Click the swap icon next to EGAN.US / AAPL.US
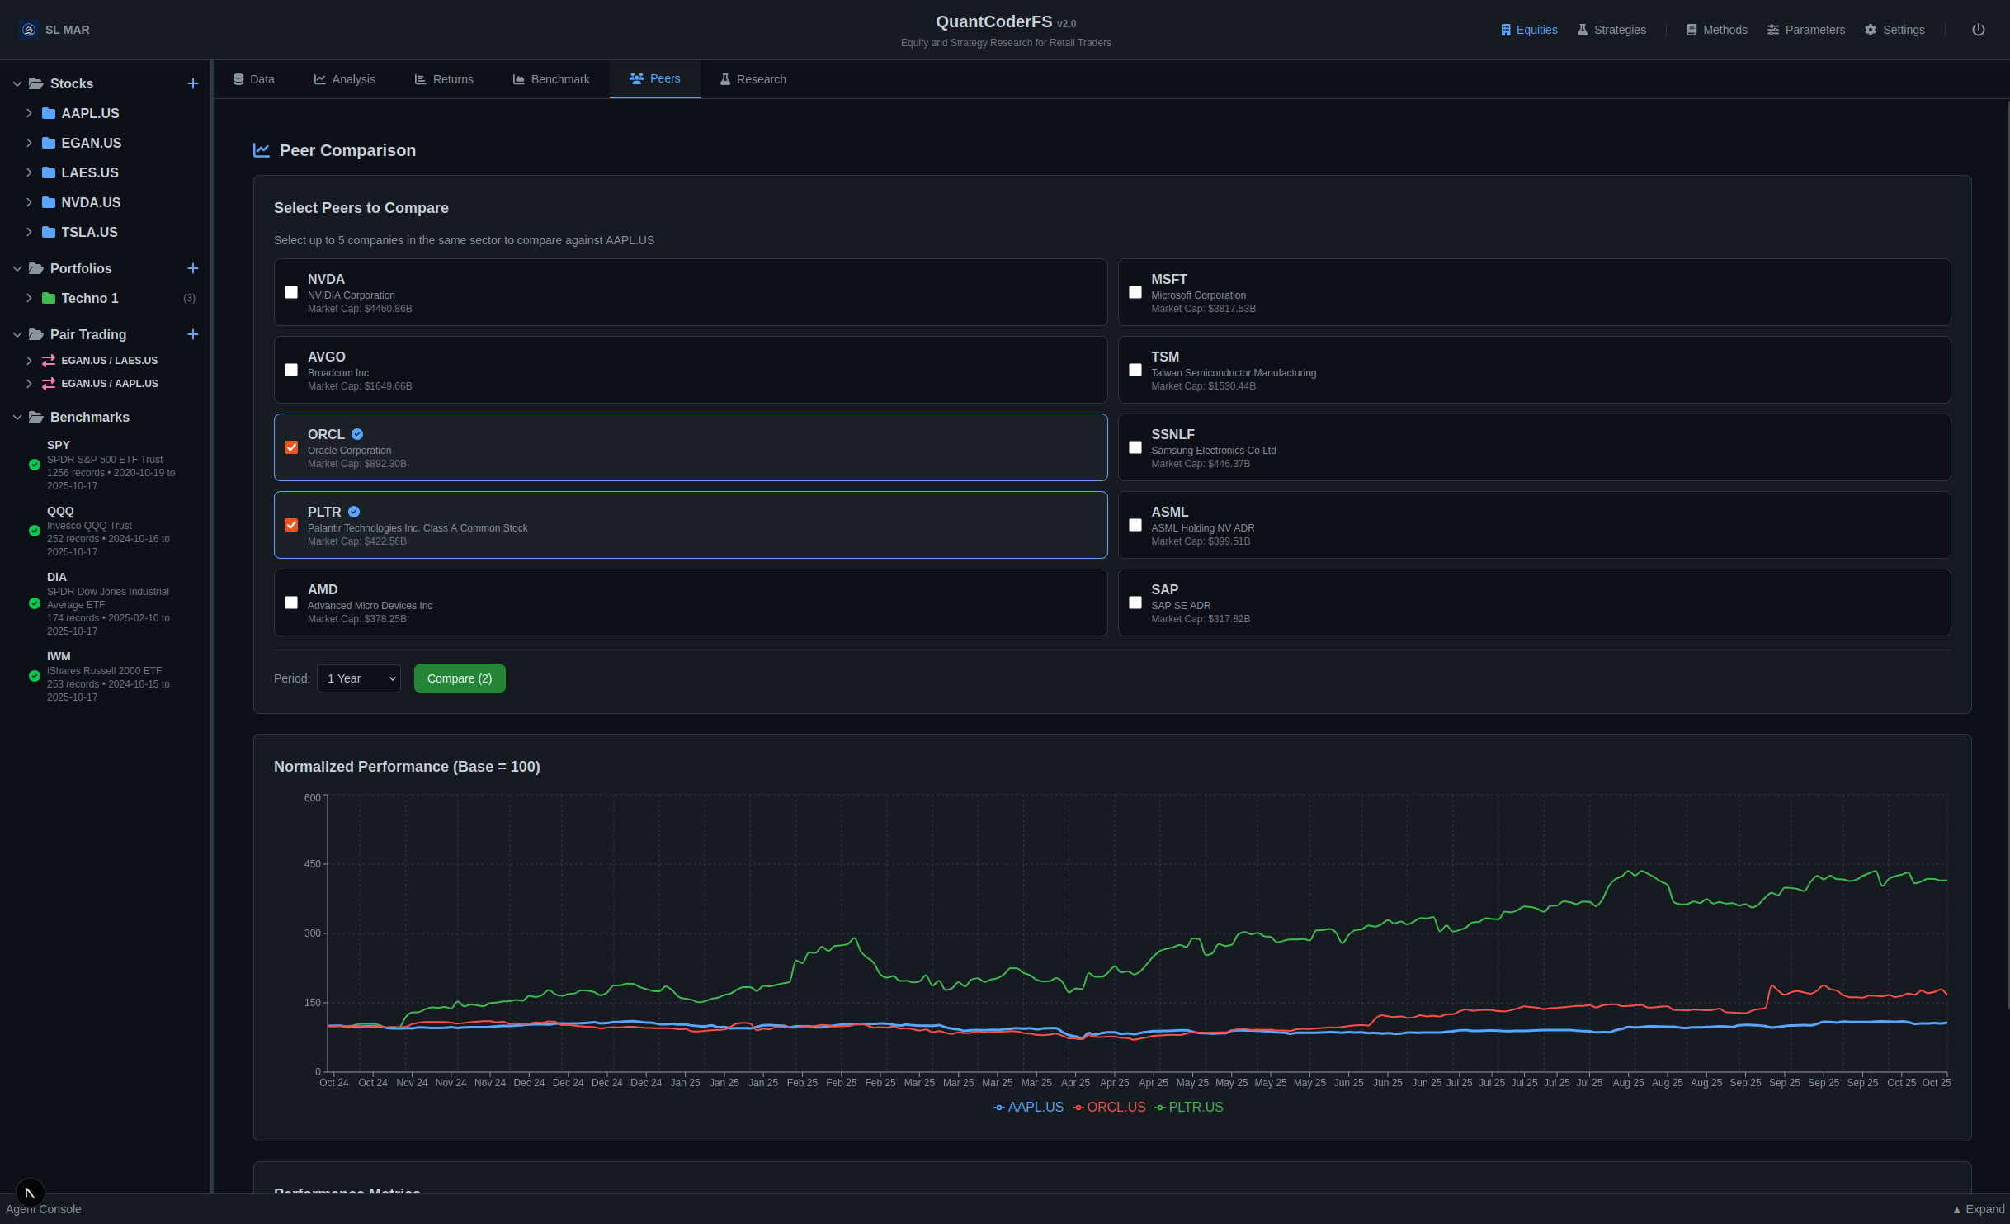Viewport: 2010px width, 1224px height. point(48,383)
